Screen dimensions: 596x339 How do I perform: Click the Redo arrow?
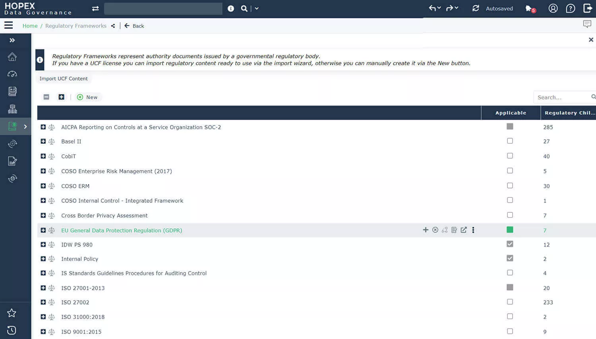449,8
